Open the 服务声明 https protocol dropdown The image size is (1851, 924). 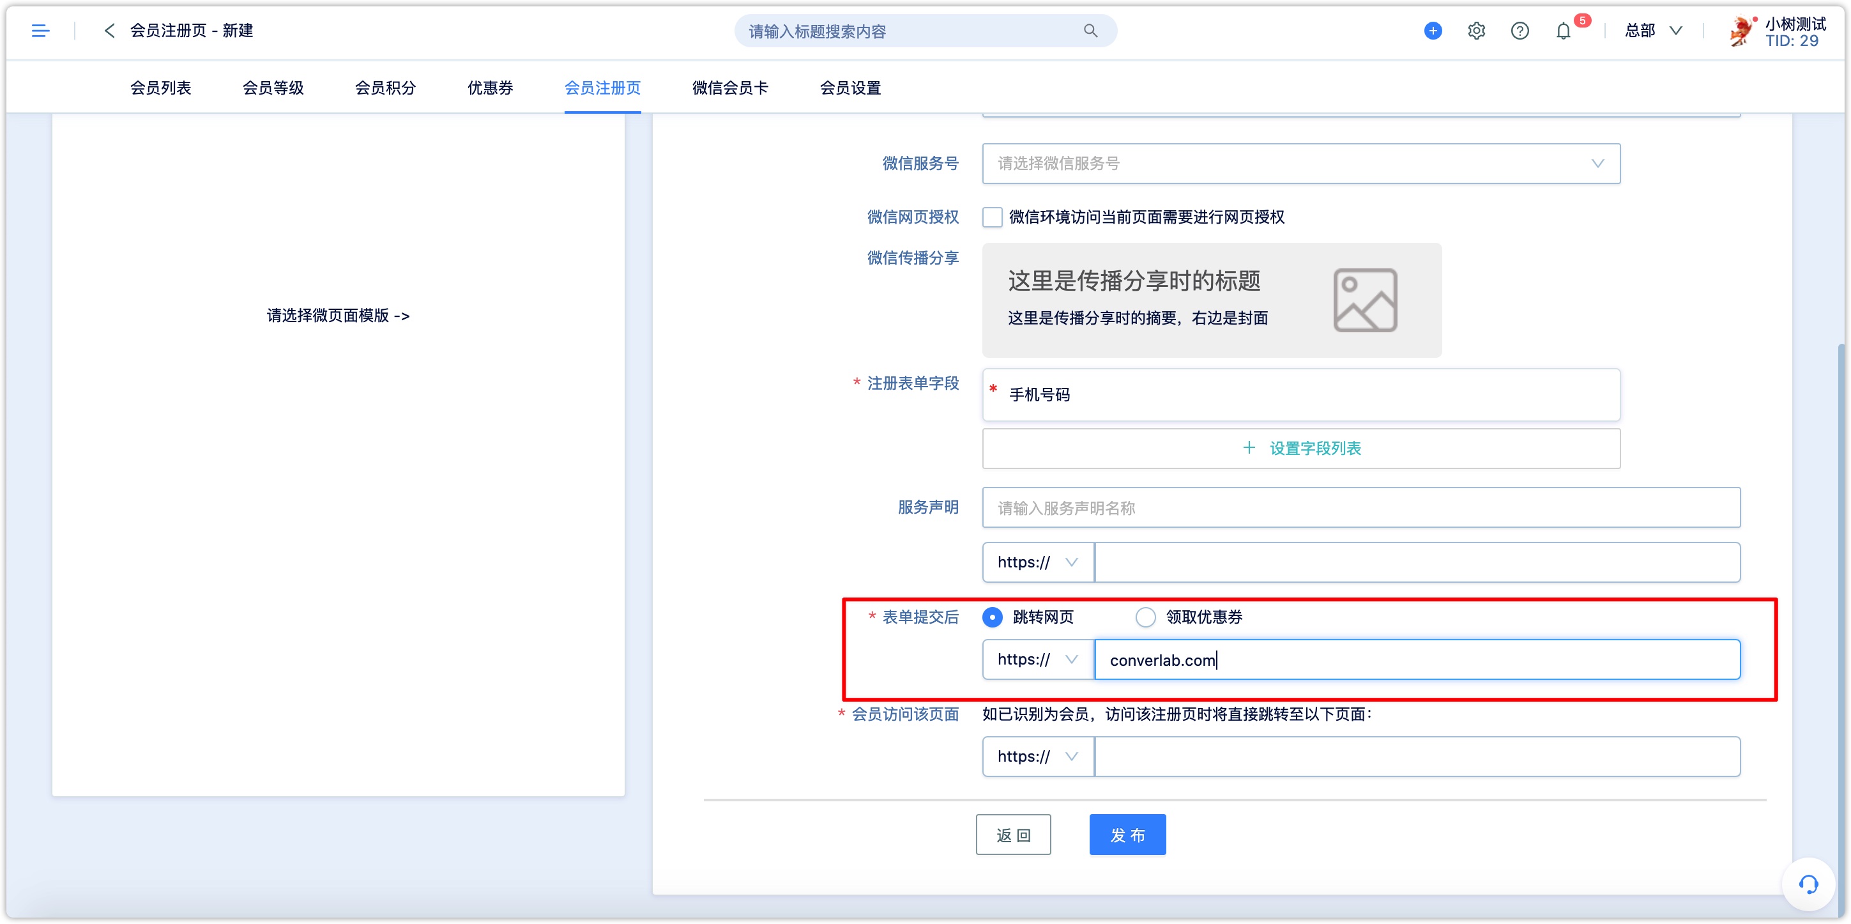click(1037, 562)
